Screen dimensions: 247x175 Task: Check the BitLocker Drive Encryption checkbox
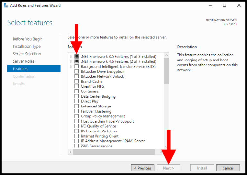pos(77,71)
